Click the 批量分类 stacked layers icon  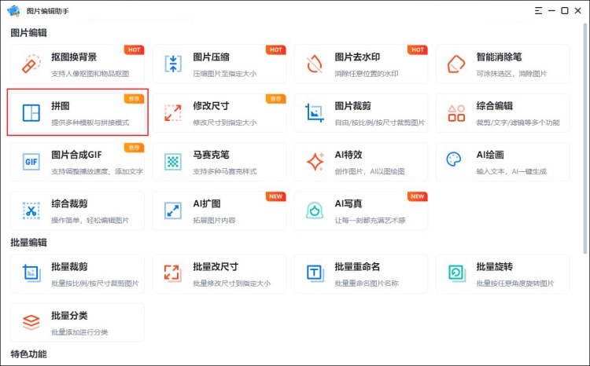[x=31, y=323]
